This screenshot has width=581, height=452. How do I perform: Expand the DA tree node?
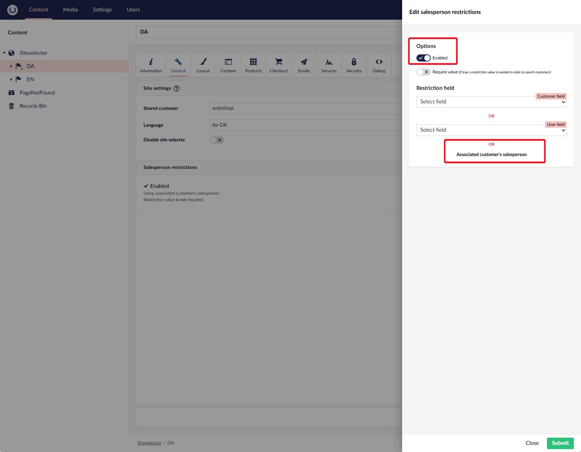pos(11,66)
